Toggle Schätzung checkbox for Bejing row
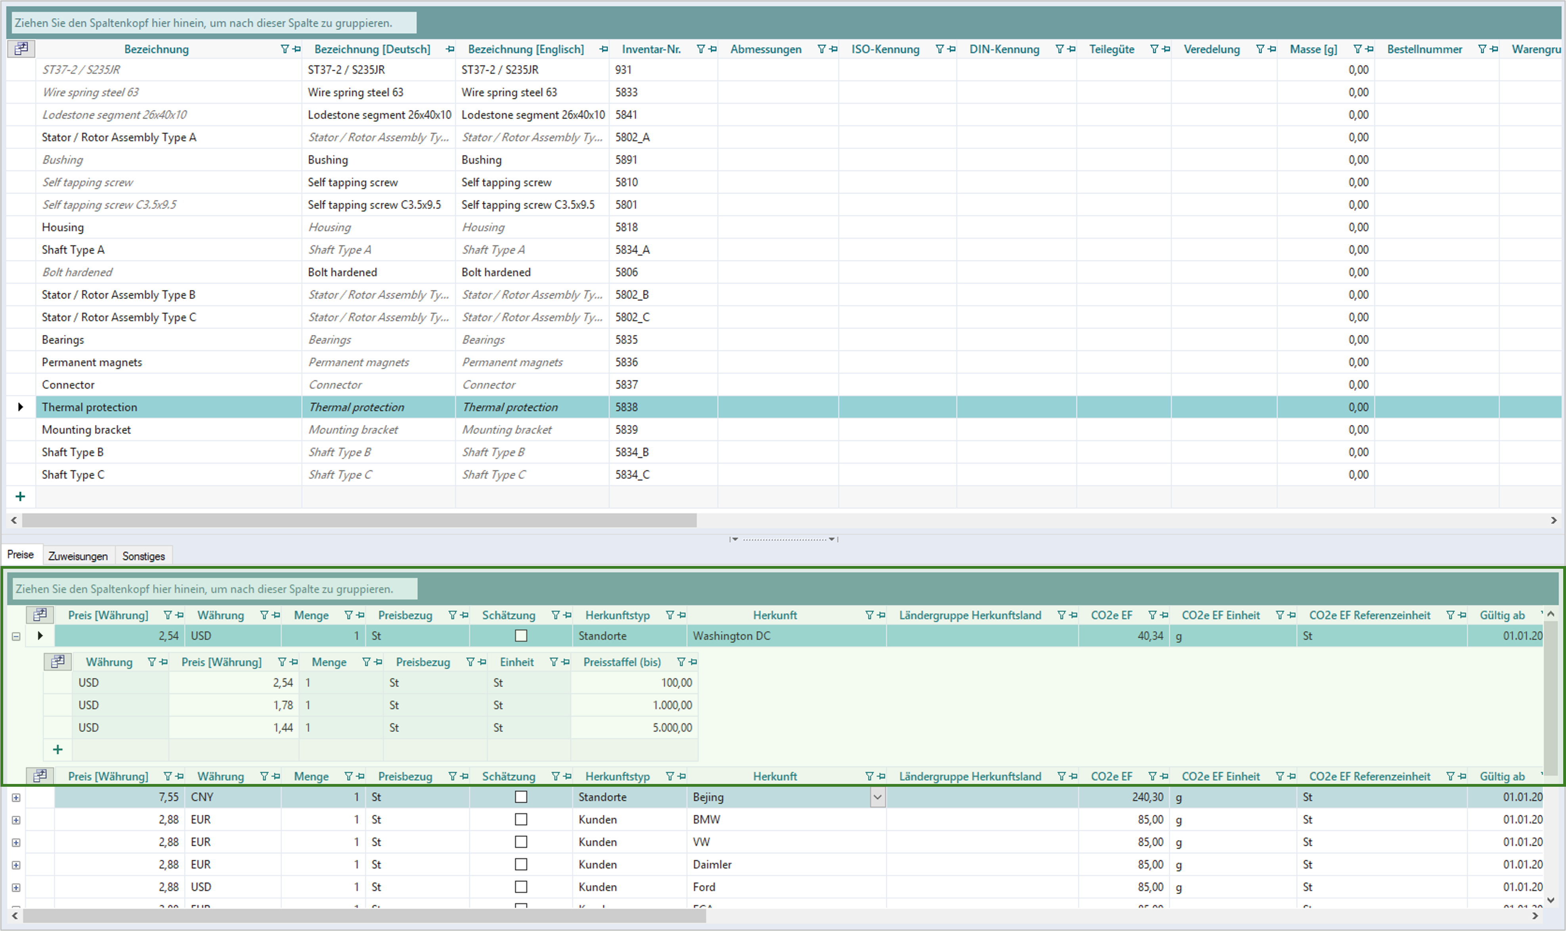 coord(521,797)
